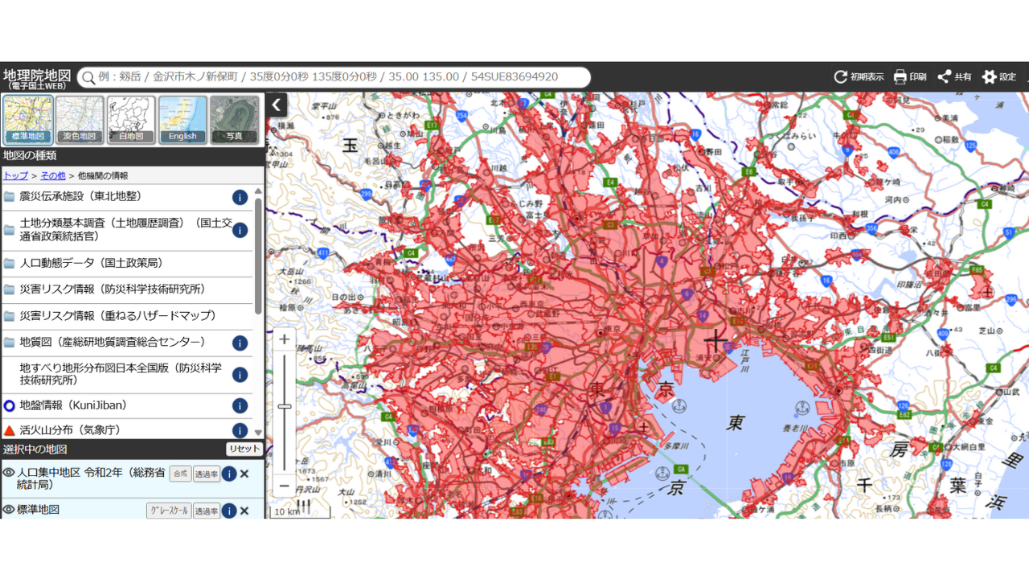Toggle visibility of 人口集中地区 令和2年 layer
1029x579 pixels.
(x=9, y=473)
